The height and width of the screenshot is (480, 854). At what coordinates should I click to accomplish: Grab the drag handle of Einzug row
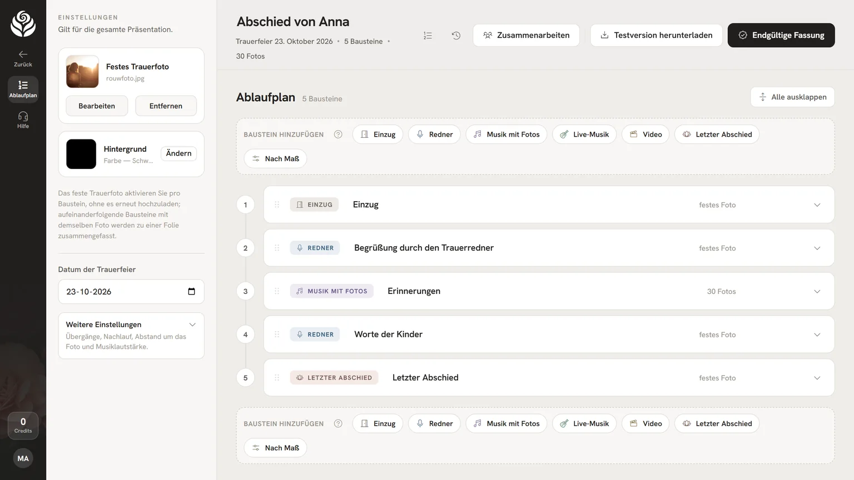tap(277, 204)
